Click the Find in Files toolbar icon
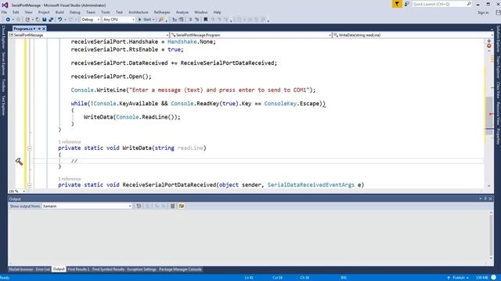The image size is (501, 281). pyautogui.click(x=160, y=20)
